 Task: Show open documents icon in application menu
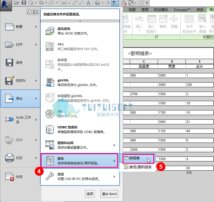coord(36,12)
